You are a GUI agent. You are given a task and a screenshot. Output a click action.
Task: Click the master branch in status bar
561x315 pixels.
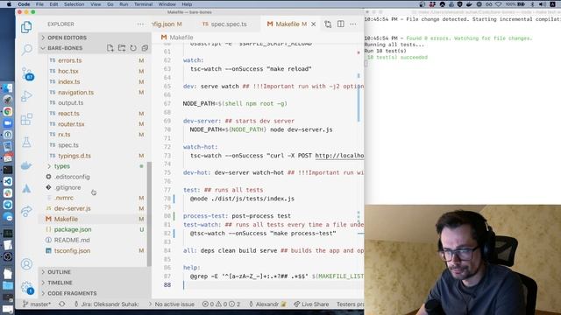(x=37, y=304)
